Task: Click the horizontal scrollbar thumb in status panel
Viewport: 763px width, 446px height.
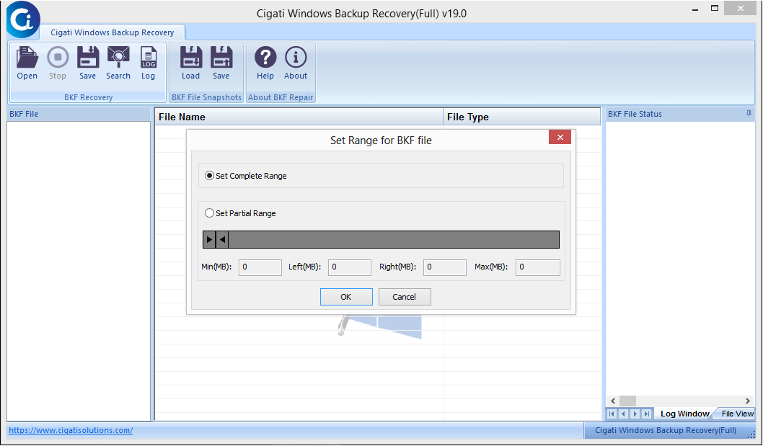Action: click(x=627, y=401)
